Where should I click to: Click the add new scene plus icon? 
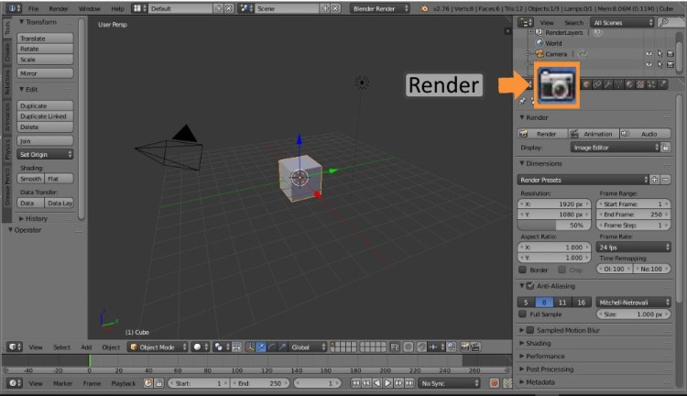325,8
